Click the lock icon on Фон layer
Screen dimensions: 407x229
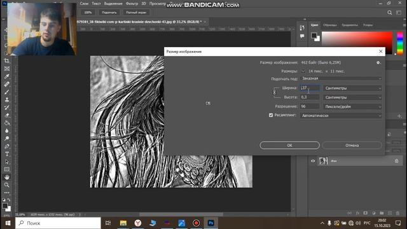point(396,161)
